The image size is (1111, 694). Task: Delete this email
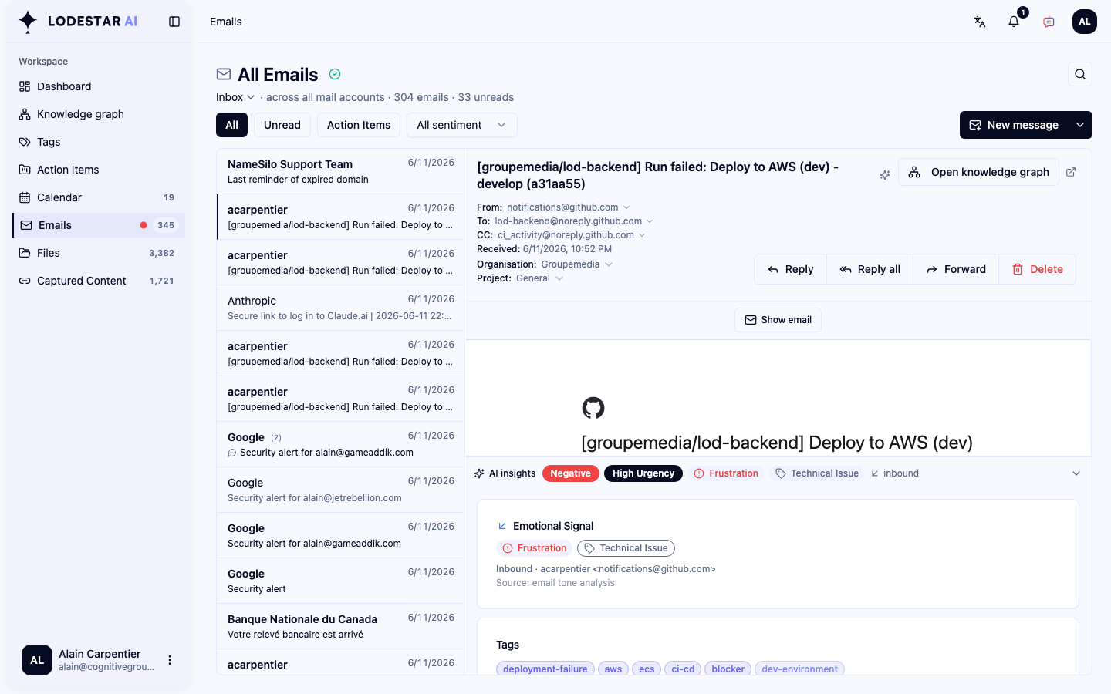point(1038,269)
